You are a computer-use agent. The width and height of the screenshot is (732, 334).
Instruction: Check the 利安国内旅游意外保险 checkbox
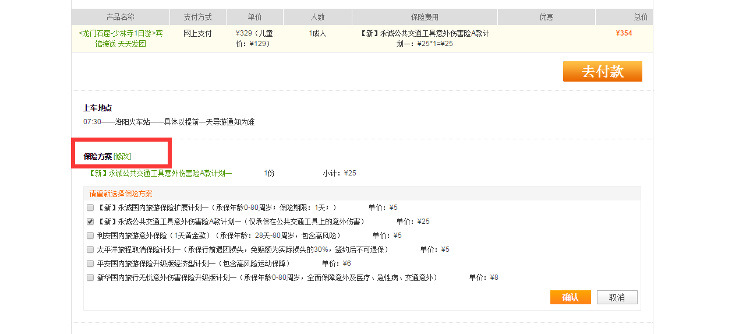pyautogui.click(x=90, y=235)
